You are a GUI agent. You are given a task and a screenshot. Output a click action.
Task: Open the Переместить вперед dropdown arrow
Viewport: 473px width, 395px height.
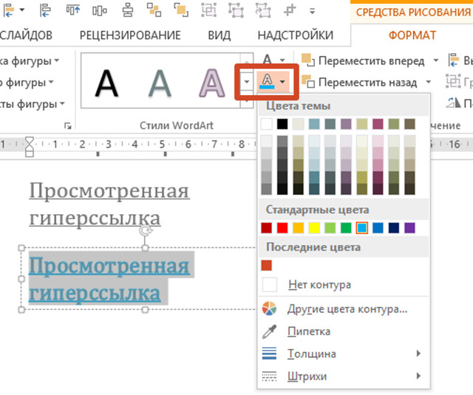click(435, 61)
